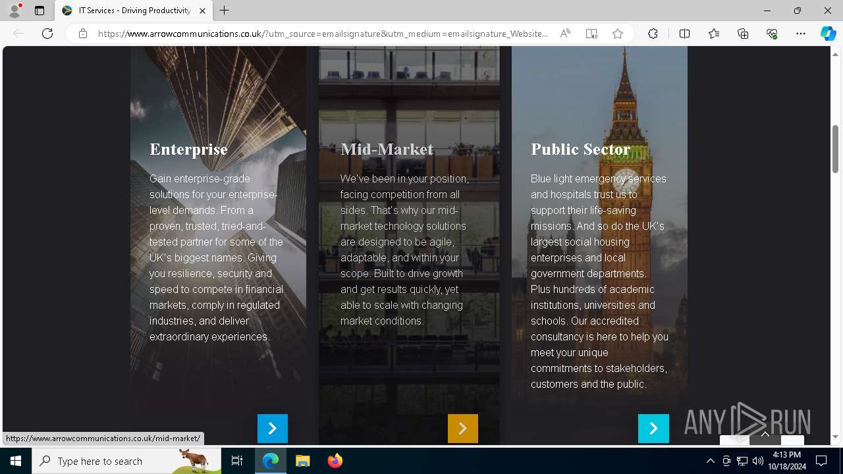Open Settings and more ellipsis menu
This screenshot has width=843, height=474.
click(801, 34)
